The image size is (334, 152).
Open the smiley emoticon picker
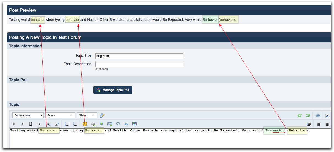point(85,124)
